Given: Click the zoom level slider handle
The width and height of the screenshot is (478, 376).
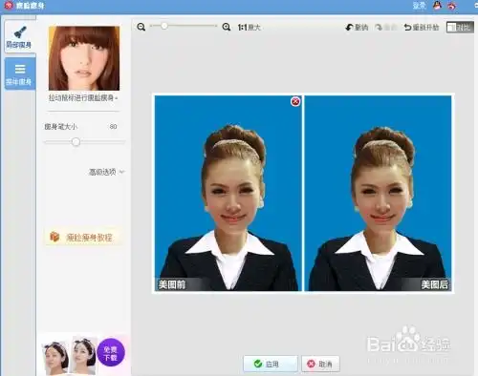Looking at the screenshot, I should [x=164, y=26].
